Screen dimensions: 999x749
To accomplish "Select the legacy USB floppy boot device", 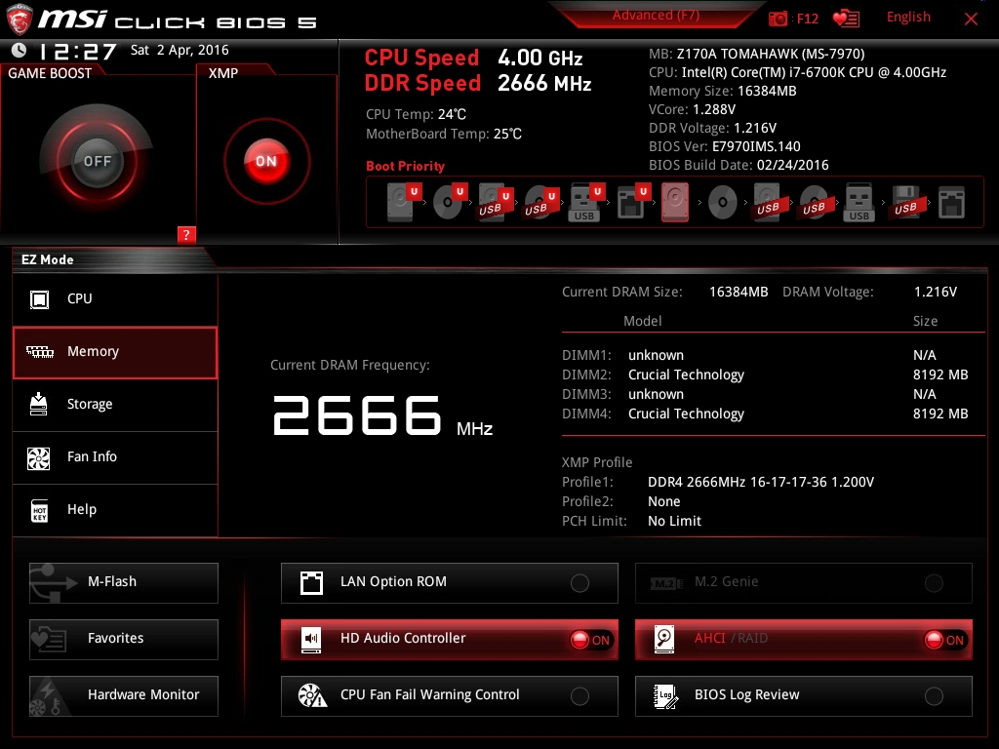I will point(905,203).
